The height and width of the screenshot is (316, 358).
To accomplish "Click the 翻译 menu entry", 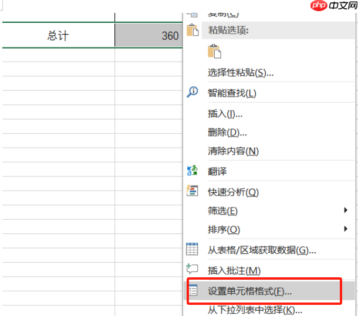I will point(217,171).
